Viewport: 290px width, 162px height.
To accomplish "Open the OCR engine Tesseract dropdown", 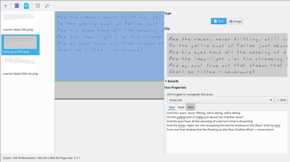I will coord(220,100).
